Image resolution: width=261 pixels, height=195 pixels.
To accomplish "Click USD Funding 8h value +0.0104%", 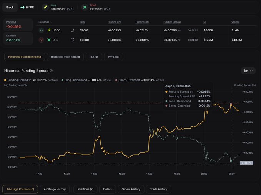I will (x=142, y=40).
